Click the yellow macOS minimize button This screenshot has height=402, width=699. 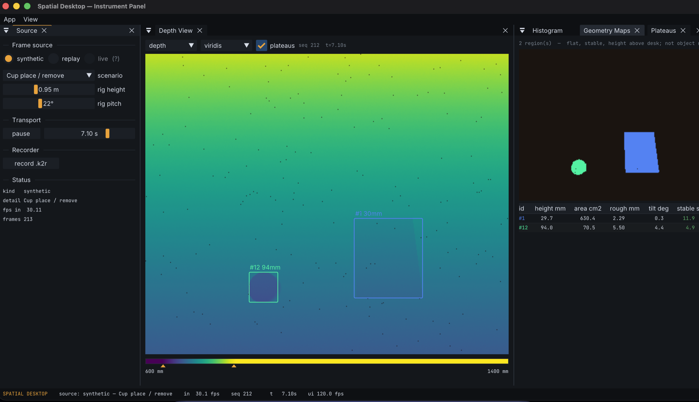click(17, 6)
